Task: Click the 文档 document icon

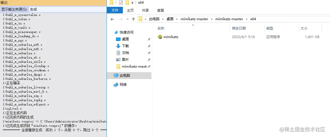Action: tap(118, 53)
